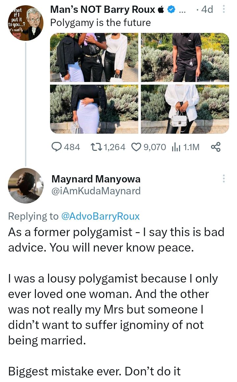Open the "Polygamy is the future" tweet text

point(100,23)
